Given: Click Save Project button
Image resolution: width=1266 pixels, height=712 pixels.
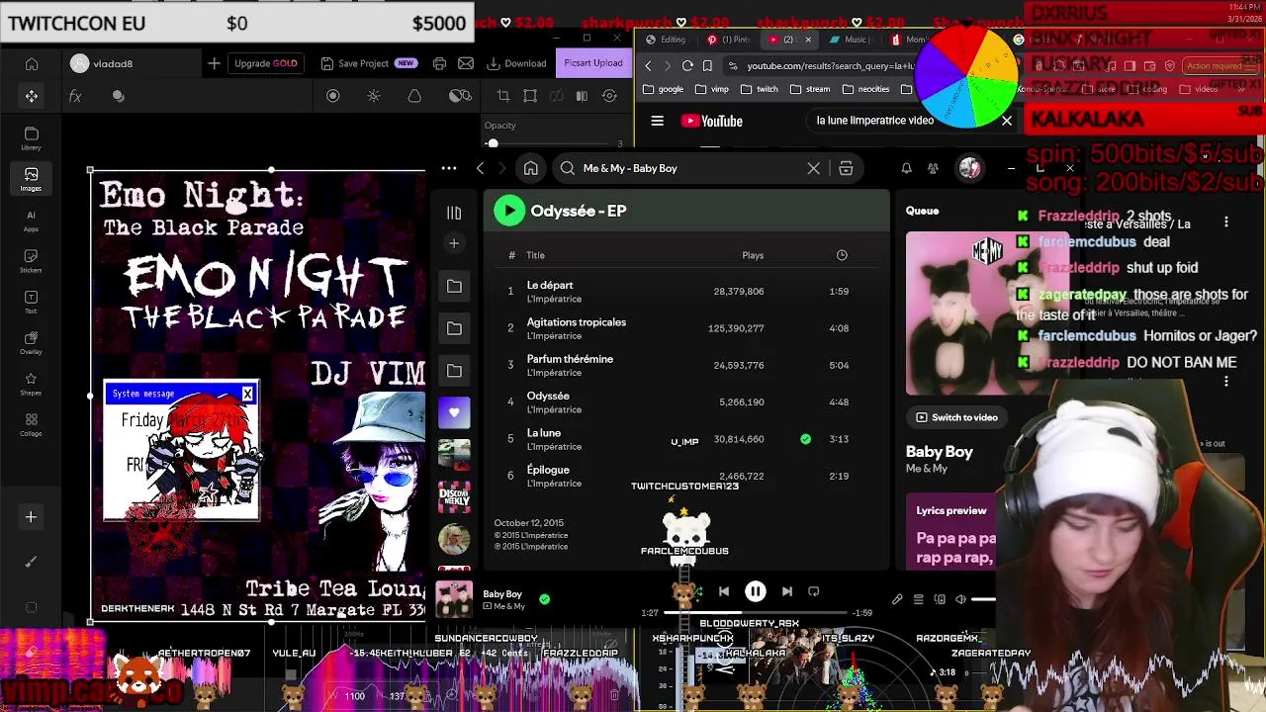Looking at the screenshot, I should click(368, 63).
